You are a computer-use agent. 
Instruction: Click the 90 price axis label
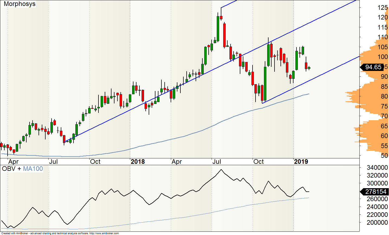click(x=384, y=77)
